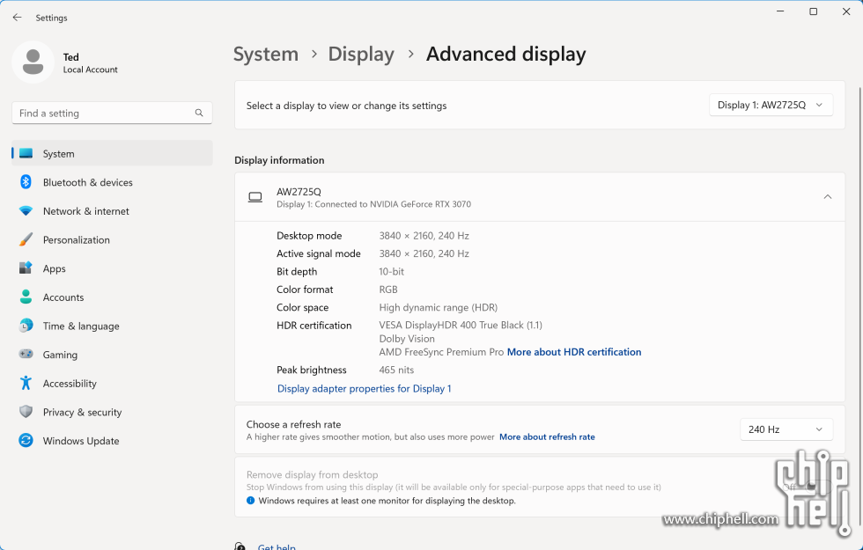863x550 pixels.
Task: Open Privacy & security settings
Action: coord(113,412)
